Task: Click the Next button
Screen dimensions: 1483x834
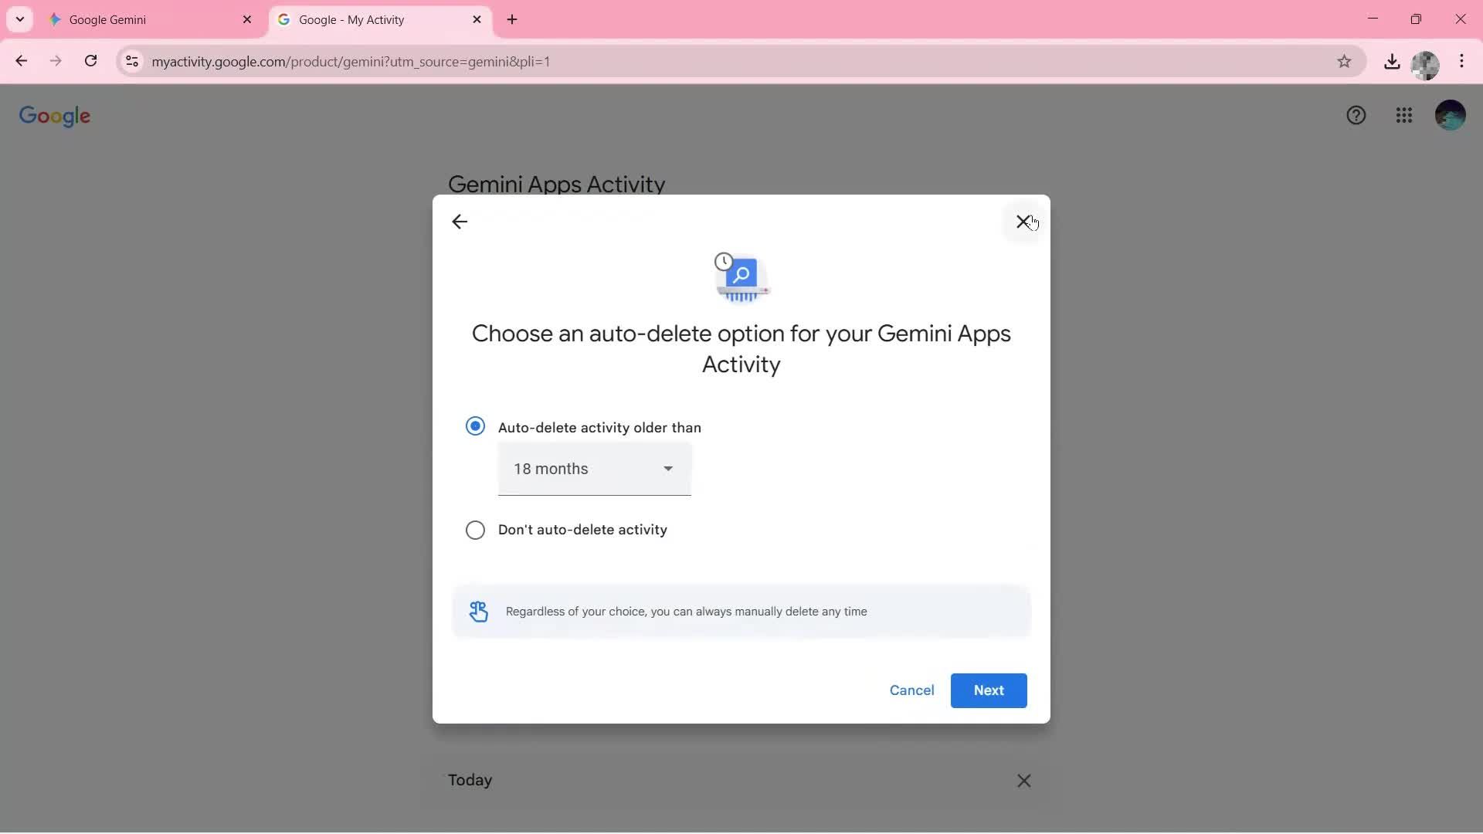Action: pos(989,690)
